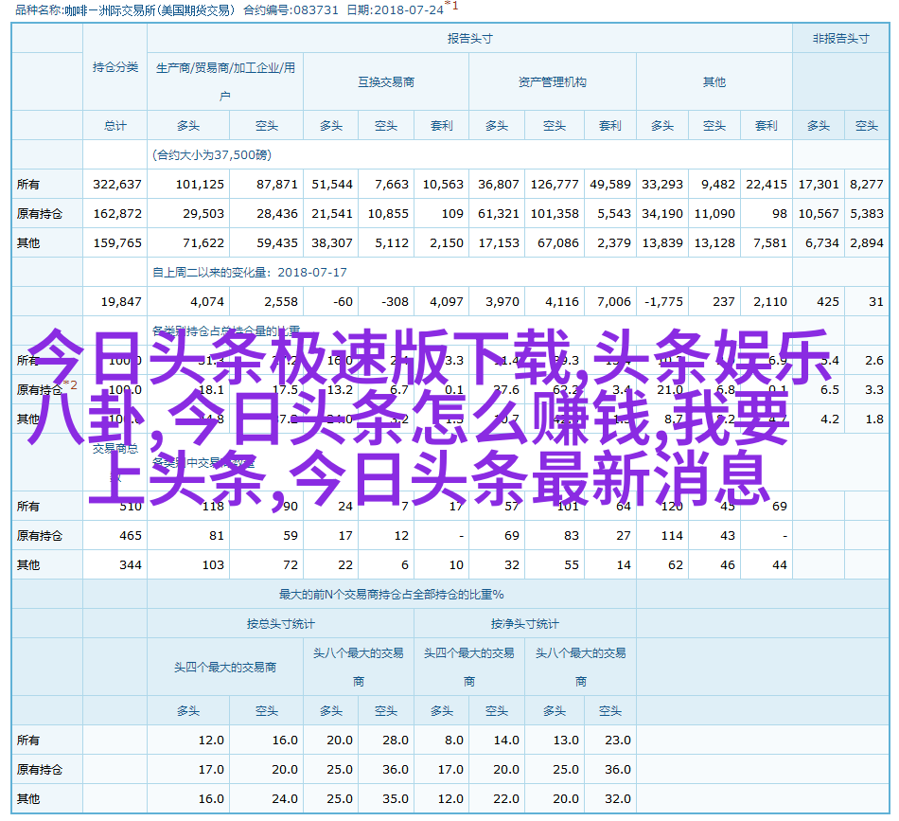
Task: Click the 最大的前N个交易商持仓占全部持仓的比重% heading
Action: (x=391, y=595)
